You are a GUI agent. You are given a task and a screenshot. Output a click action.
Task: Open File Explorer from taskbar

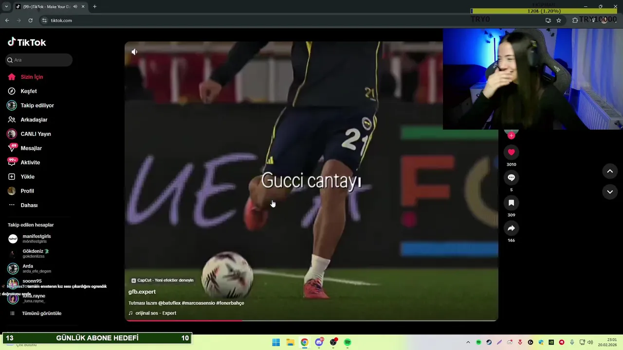pyautogui.click(x=290, y=342)
